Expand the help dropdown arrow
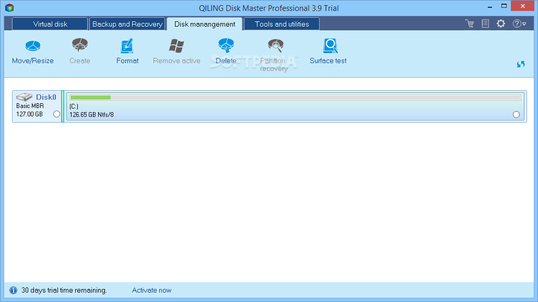Image resolution: width=538 pixels, height=302 pixels. point(524,24)
